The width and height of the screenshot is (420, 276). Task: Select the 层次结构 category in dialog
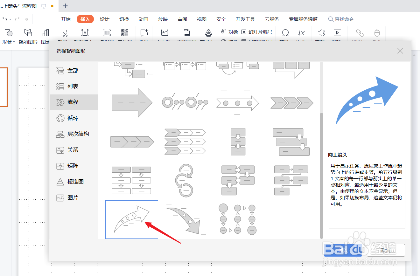(x=74, y=134)
